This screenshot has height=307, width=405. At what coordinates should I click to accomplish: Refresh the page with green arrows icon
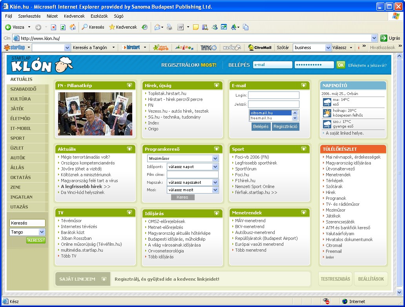(63, 27)
